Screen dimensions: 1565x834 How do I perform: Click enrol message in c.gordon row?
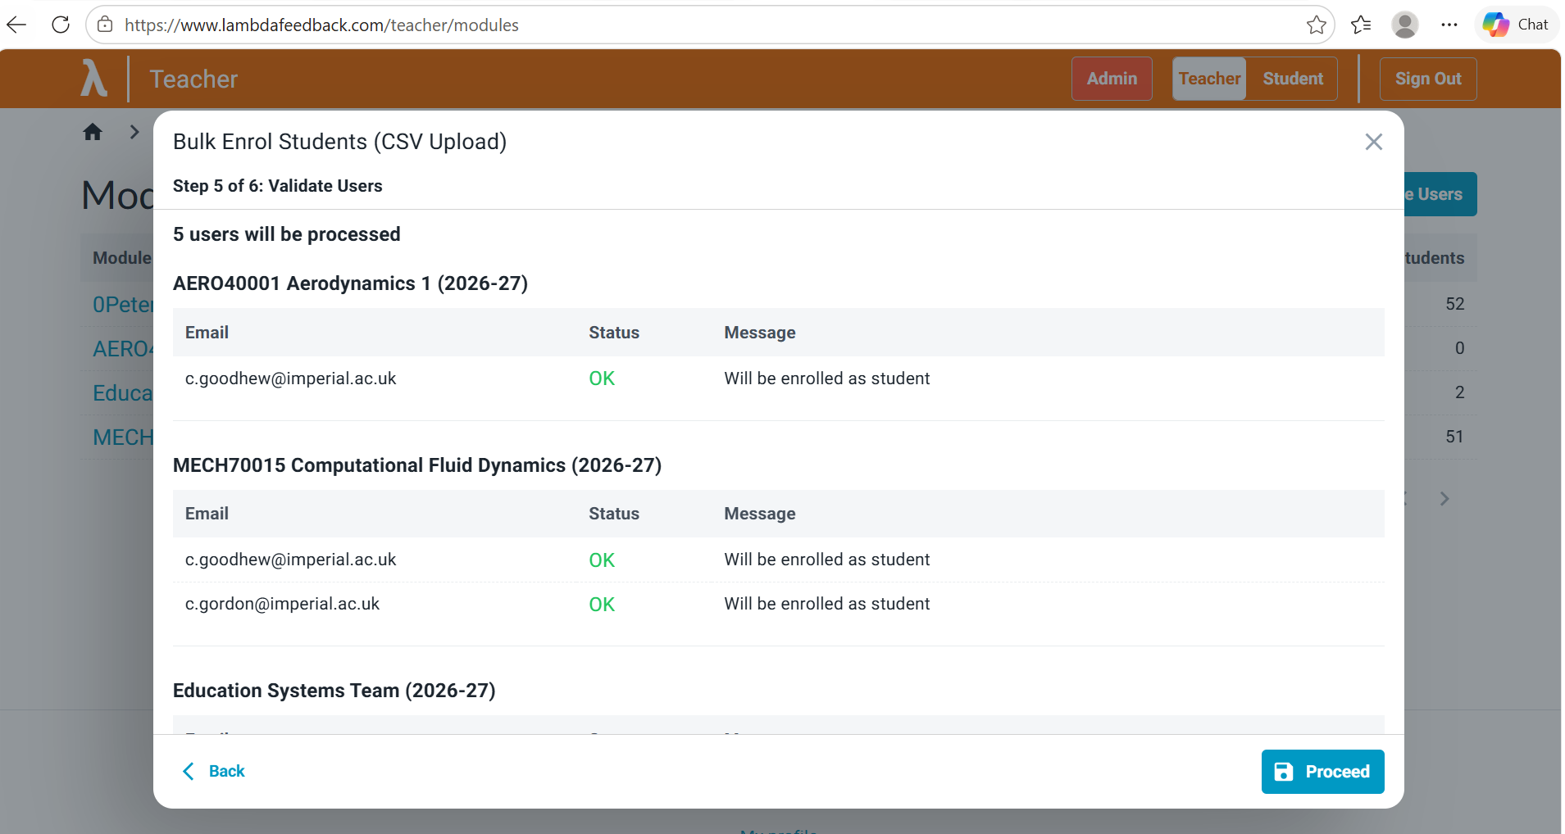coord(827,604)
